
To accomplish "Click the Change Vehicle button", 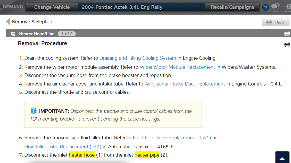I will point(52,7).
